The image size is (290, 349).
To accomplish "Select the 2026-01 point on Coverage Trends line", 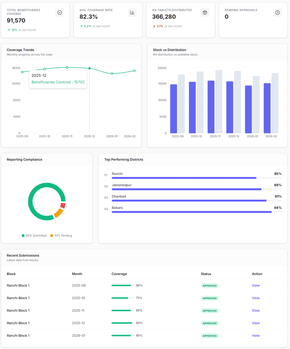I will pos(112,73).
